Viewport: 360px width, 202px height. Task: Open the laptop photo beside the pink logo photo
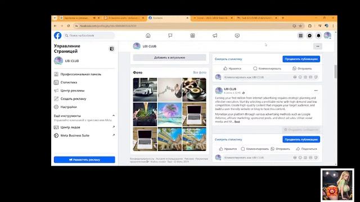[x=194, y=114]
